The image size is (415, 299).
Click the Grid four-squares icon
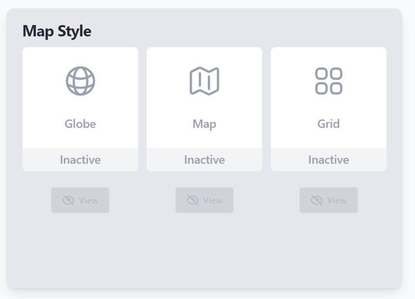(x=328, y=81)
